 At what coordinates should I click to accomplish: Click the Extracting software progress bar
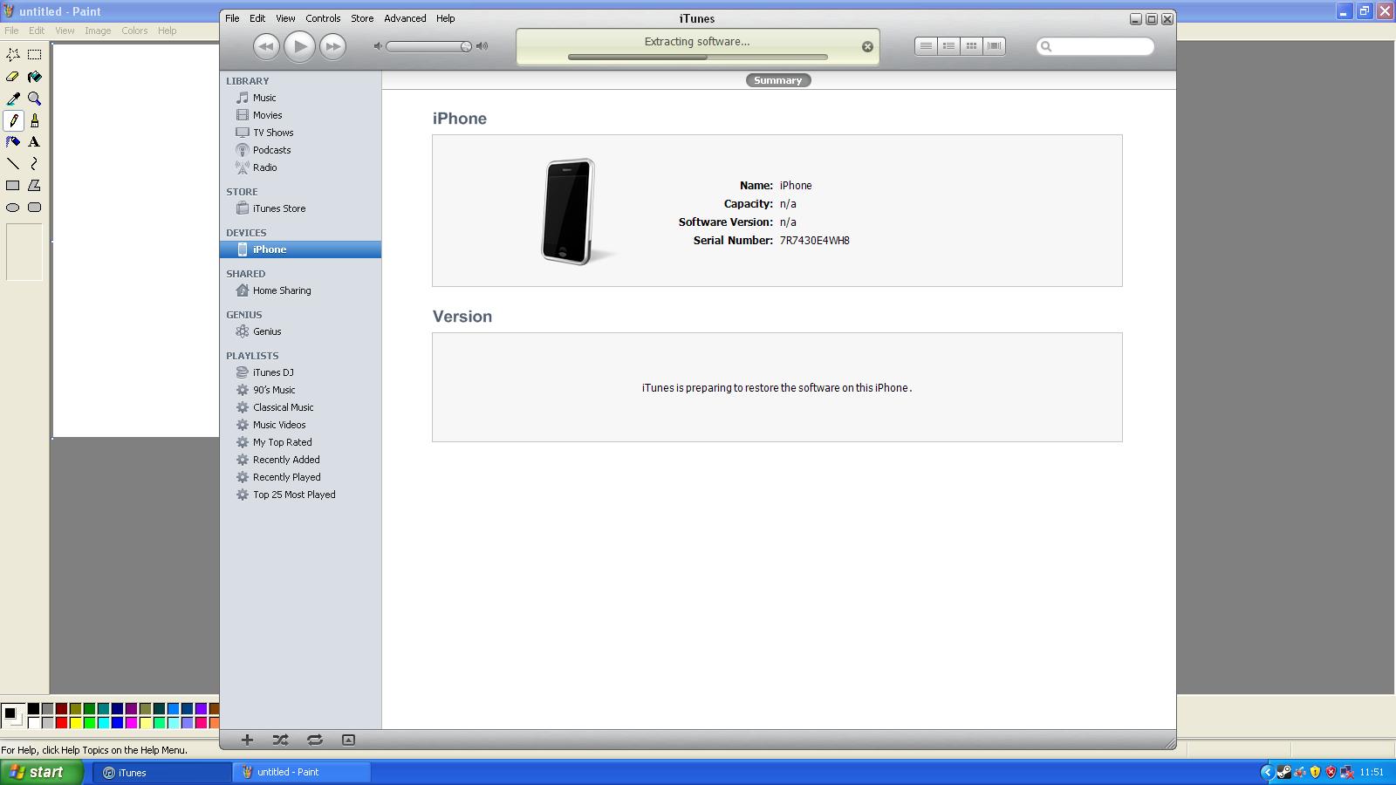pyautogui.click(x=697, y=58)
